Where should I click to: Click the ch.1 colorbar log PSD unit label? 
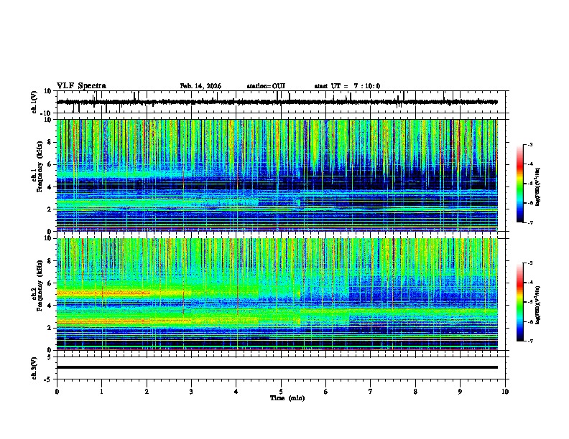pyautogui.click(x=537, y=187)
